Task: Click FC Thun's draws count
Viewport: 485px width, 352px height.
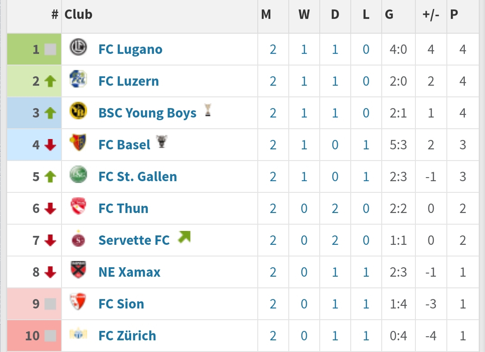Action: point(335,209)
